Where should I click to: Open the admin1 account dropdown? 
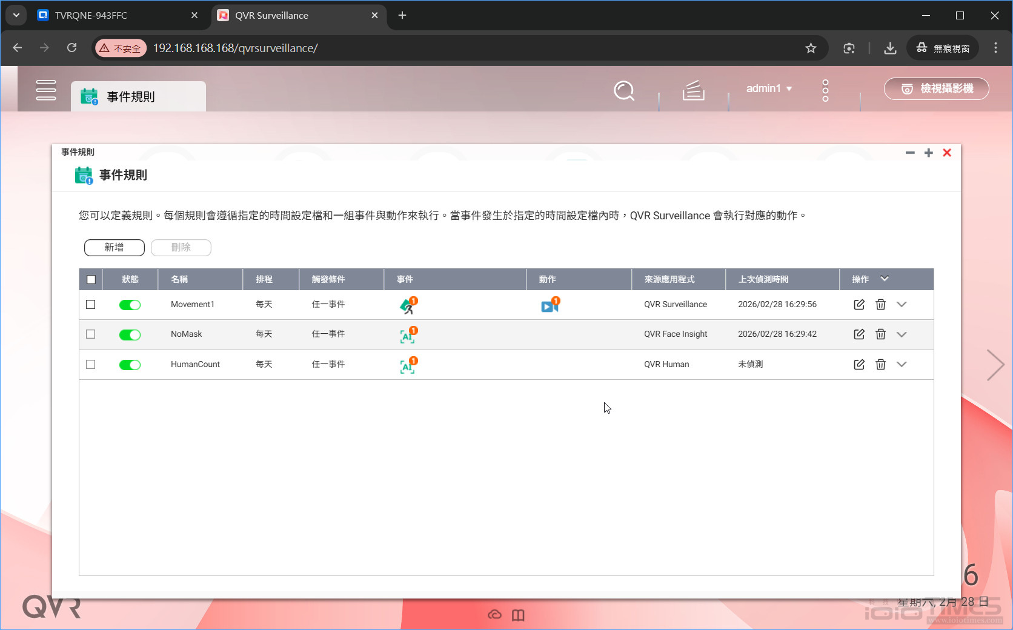[768, 88]
